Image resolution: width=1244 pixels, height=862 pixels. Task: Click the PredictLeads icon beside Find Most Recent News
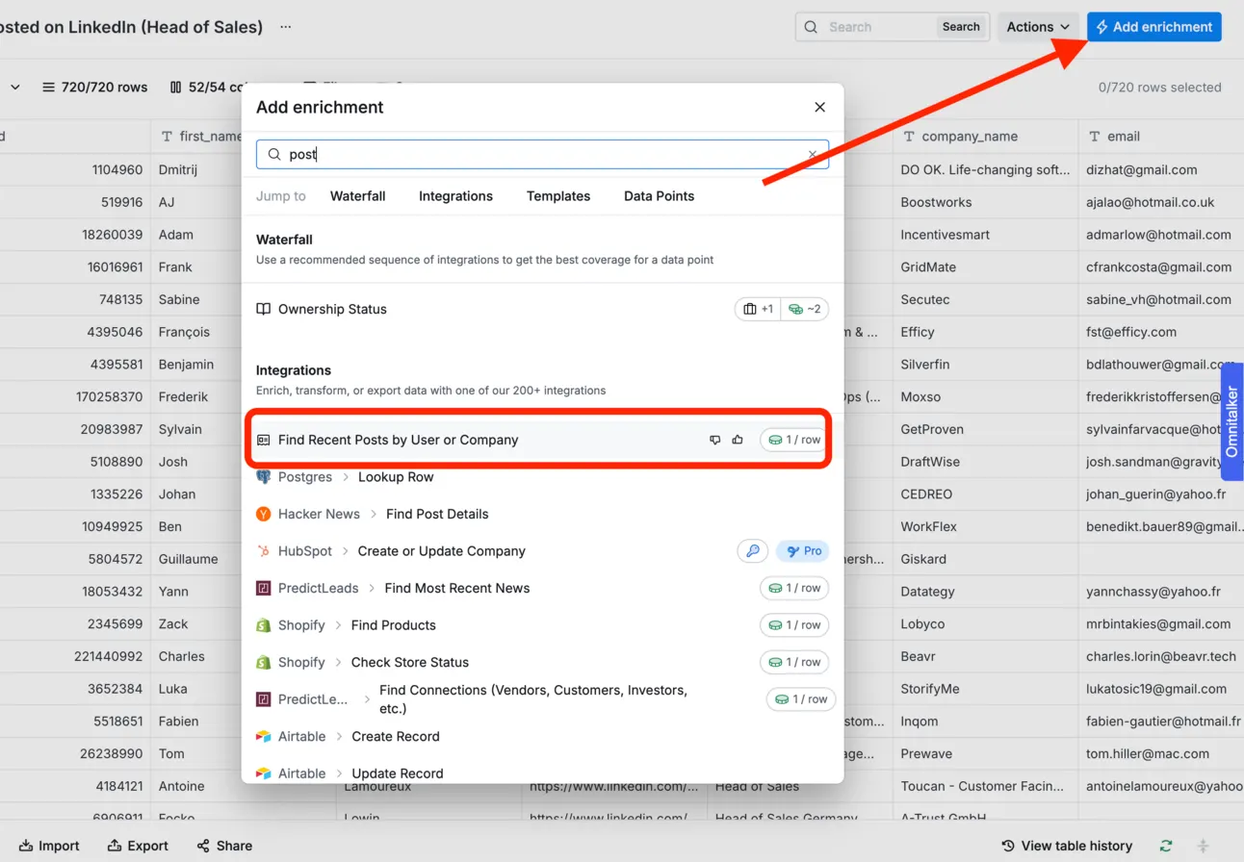(x=263, y=588)
